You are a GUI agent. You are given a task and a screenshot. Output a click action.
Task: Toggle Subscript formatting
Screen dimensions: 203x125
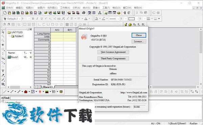click(x=50, y=19)
